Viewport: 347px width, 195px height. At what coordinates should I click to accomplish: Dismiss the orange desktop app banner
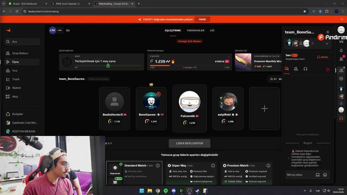coord(342,19)
